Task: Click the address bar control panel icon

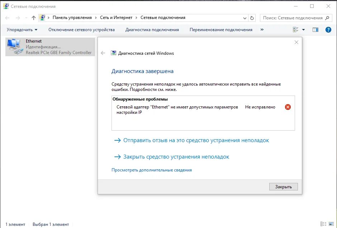Action: pos(42,18)
